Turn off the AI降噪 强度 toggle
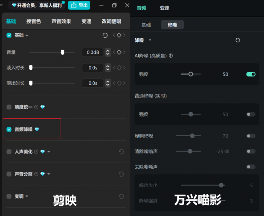The image size is (264, 216). 251,74
